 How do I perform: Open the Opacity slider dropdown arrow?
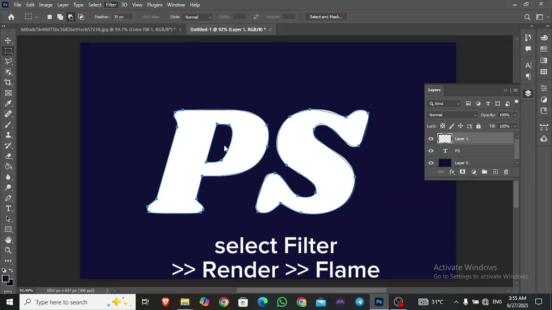515,115
